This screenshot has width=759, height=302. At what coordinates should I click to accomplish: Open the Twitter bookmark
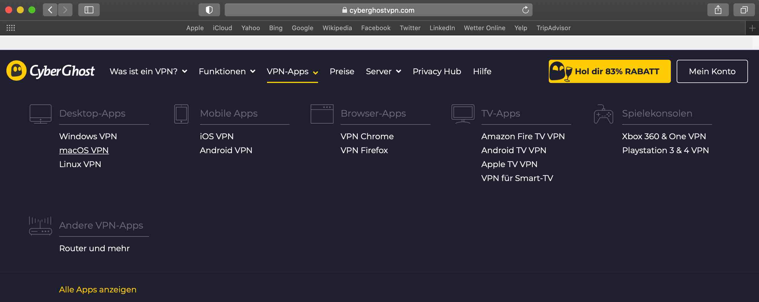(x=410, y=28)
